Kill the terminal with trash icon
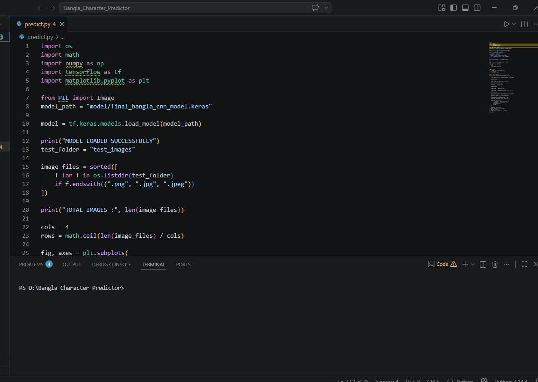The width and height of the screenshot is (538, 382). [x=495, y=264]
